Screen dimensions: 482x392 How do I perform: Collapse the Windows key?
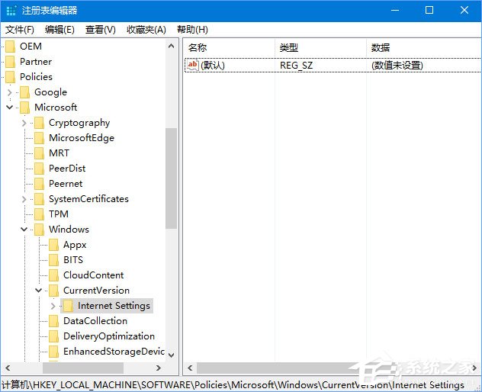24,230
